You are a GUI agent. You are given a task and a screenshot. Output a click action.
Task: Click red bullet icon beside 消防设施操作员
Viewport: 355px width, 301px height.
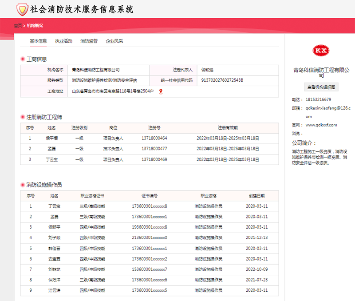[23, 185]
